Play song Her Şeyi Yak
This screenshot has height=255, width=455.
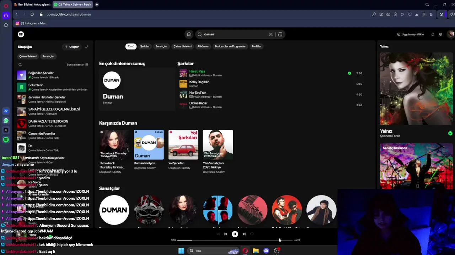[198, 92]
